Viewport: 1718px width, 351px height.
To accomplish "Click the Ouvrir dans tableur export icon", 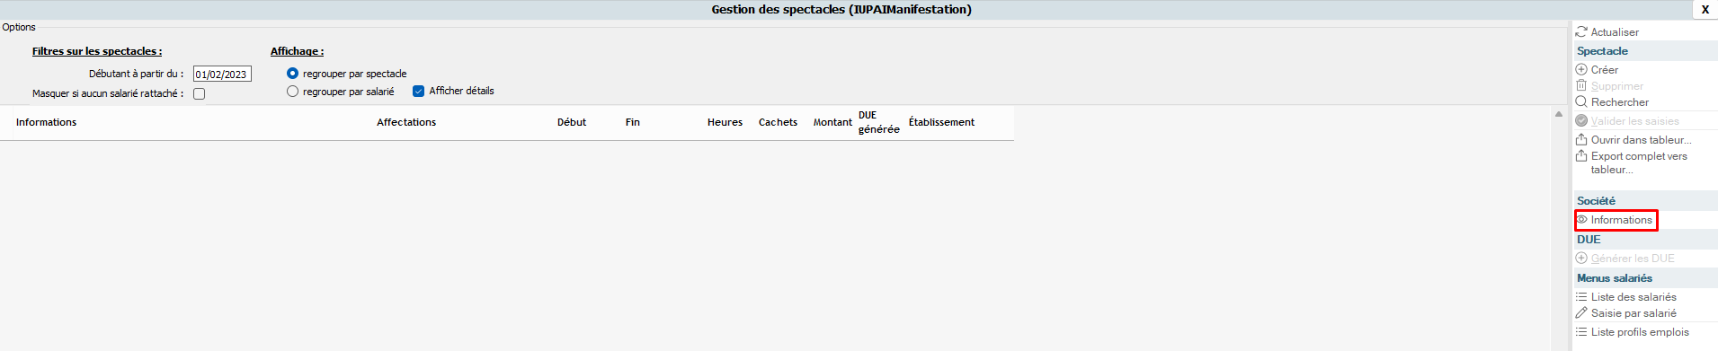I will coord(1581,139).
